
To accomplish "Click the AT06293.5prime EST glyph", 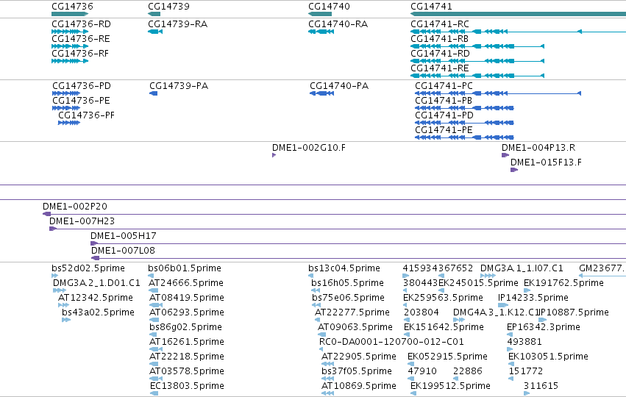I will 154,320.
